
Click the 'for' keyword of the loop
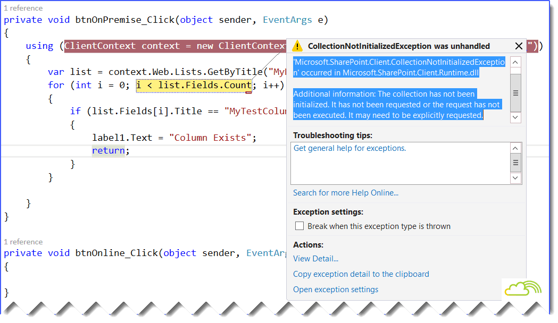(56, 86)
